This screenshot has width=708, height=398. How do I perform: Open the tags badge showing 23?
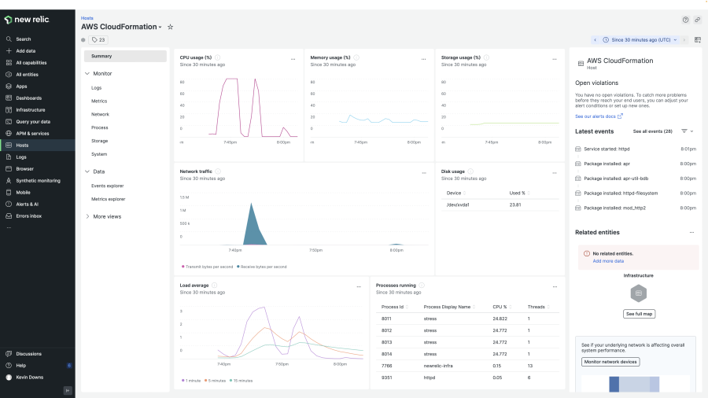coord(98,39)
